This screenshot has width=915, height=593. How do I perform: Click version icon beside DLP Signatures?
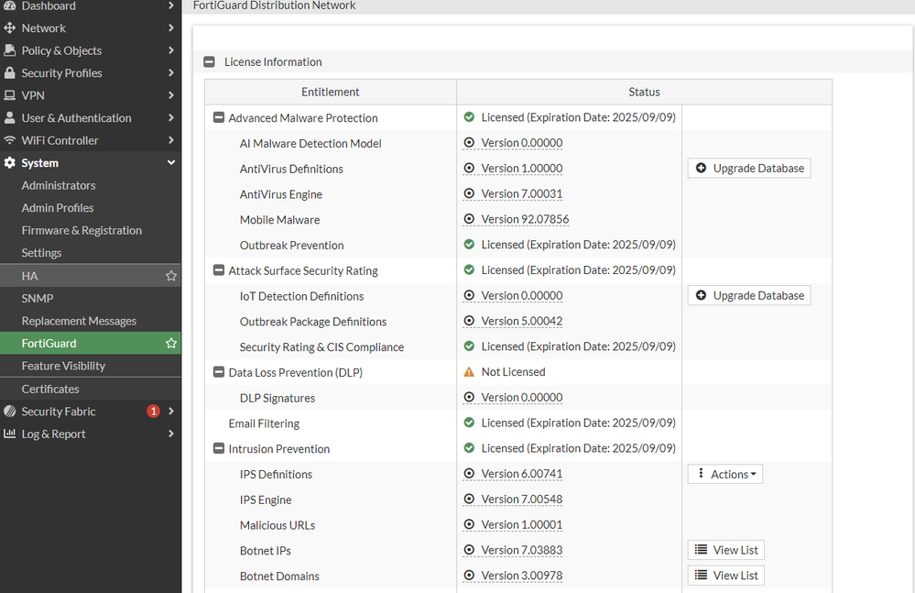coord(469,398)
